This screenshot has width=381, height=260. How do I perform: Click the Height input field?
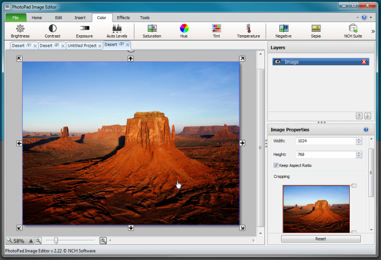[324, 154]
